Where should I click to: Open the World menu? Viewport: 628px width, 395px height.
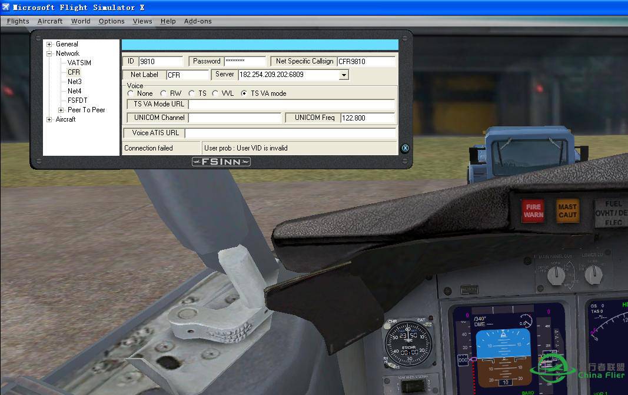pyautogui.click(x=81, y=21)
